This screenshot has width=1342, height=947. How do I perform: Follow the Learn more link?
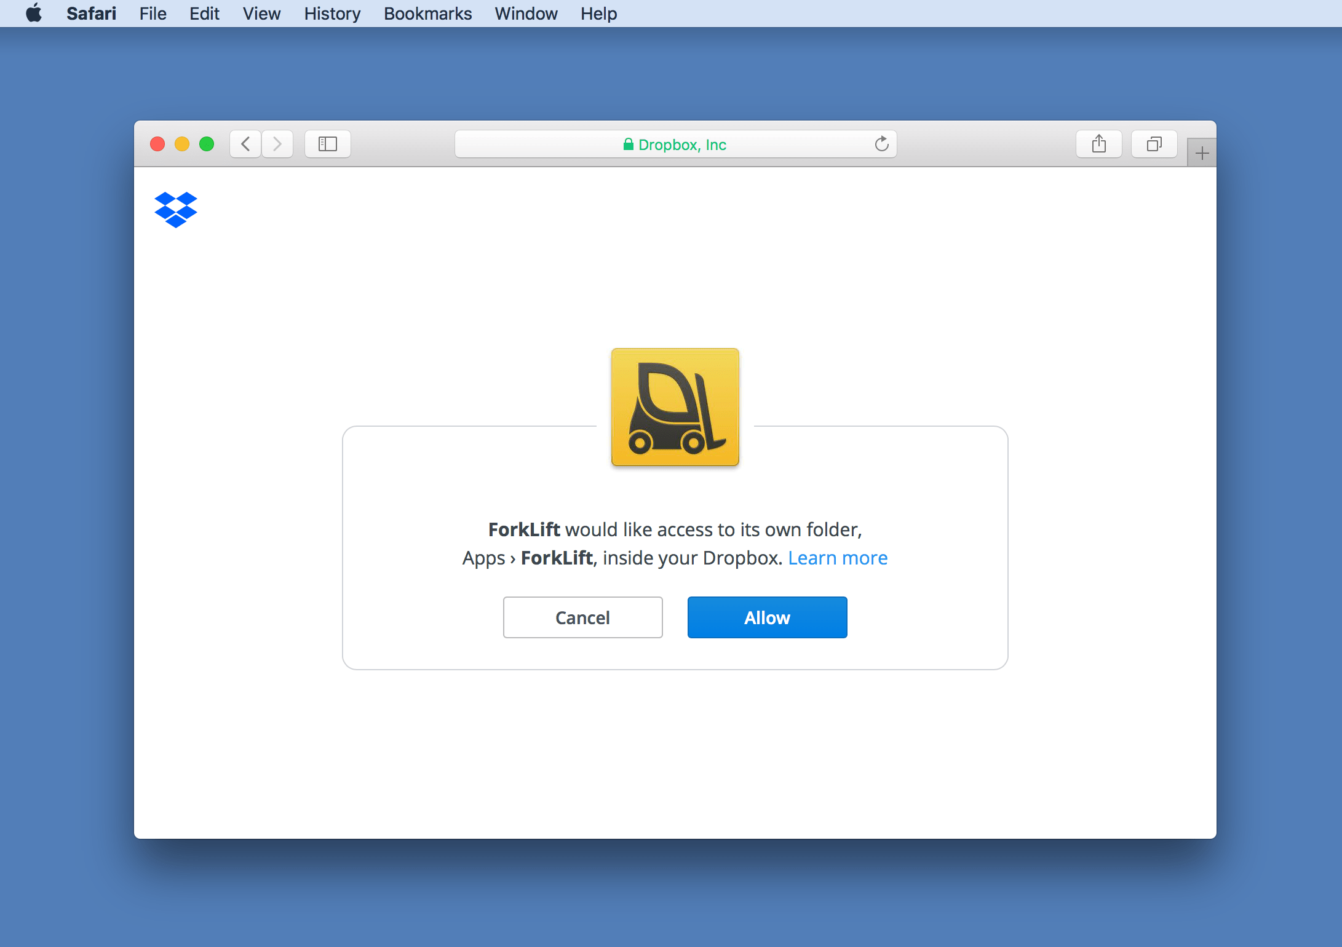tap(838, 558)
